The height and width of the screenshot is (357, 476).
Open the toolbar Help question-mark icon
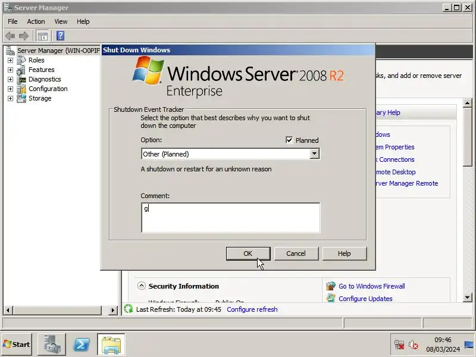coord(61,36)
